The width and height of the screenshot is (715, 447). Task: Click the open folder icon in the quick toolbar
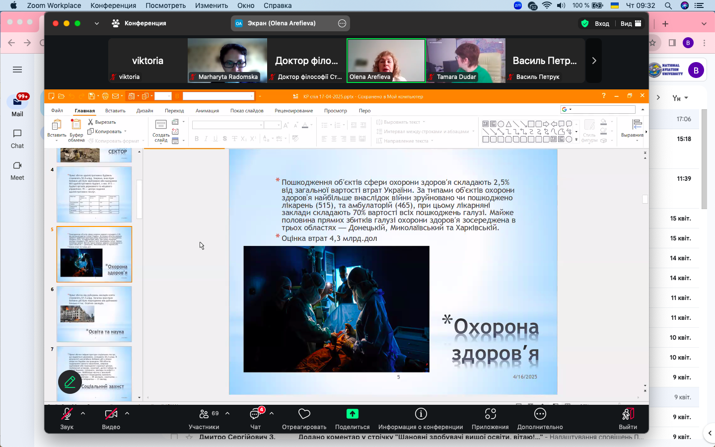61,96
